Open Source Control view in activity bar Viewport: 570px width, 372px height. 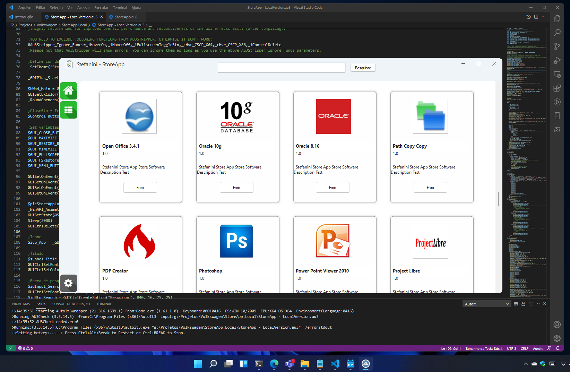(557, 46)
